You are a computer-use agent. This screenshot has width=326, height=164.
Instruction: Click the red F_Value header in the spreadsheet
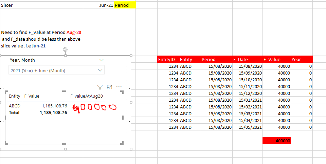point(277,59)
